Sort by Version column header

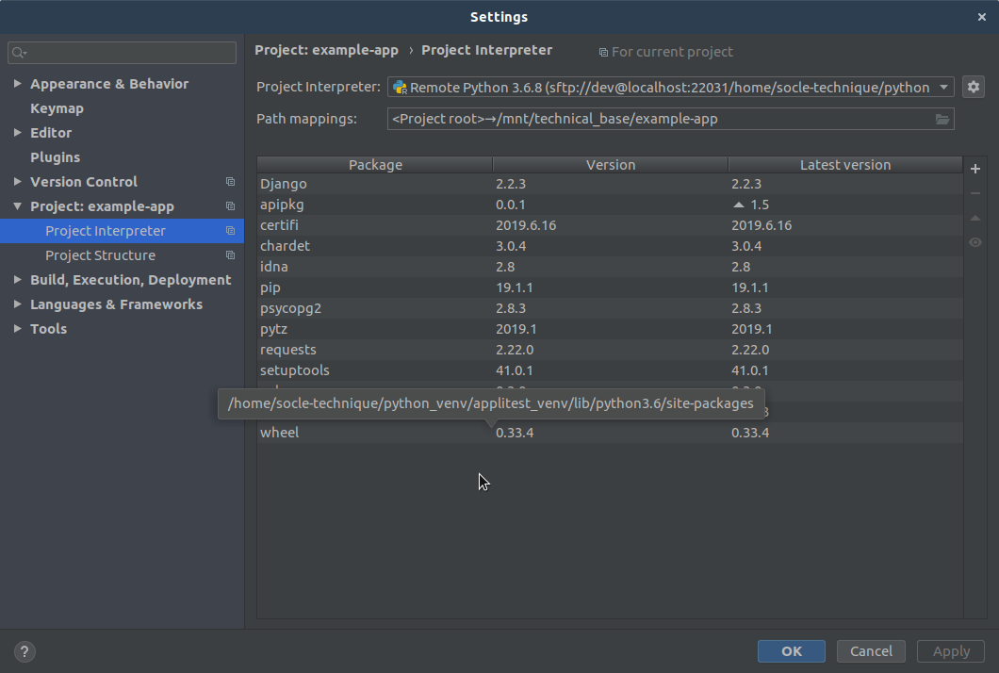tap(611, 164)
